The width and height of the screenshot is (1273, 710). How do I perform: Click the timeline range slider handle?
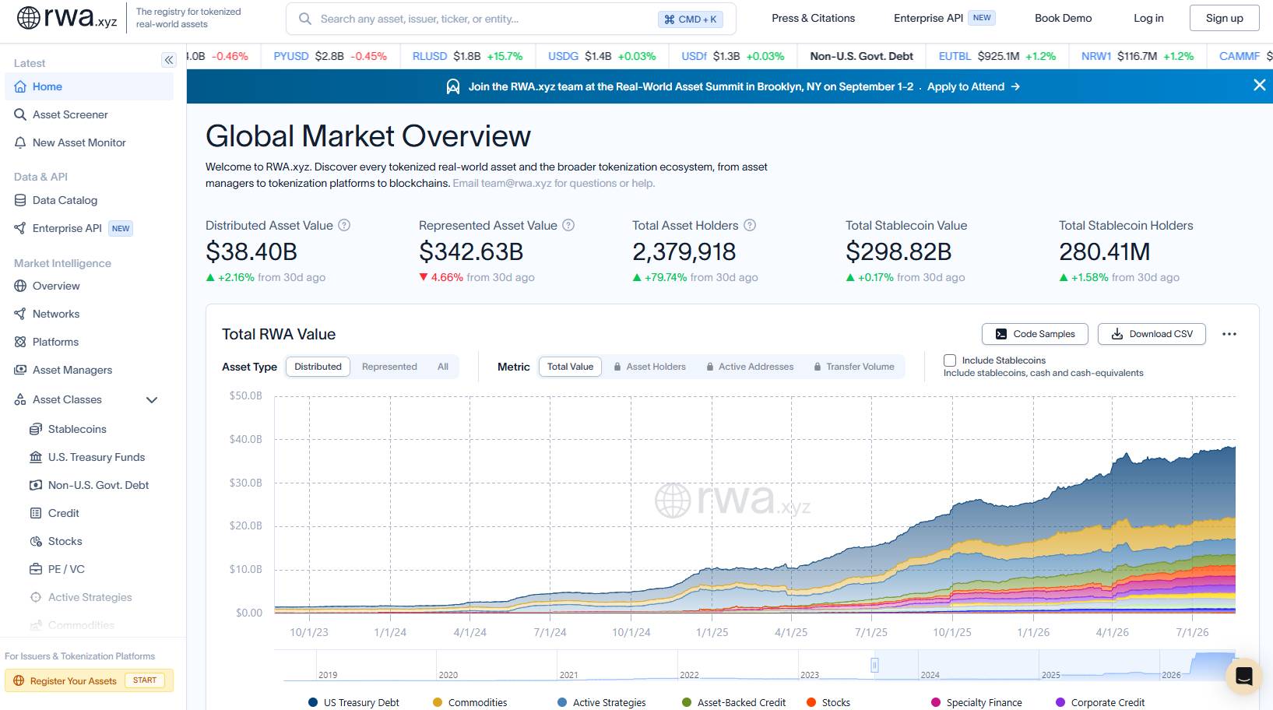coord(874,666)
